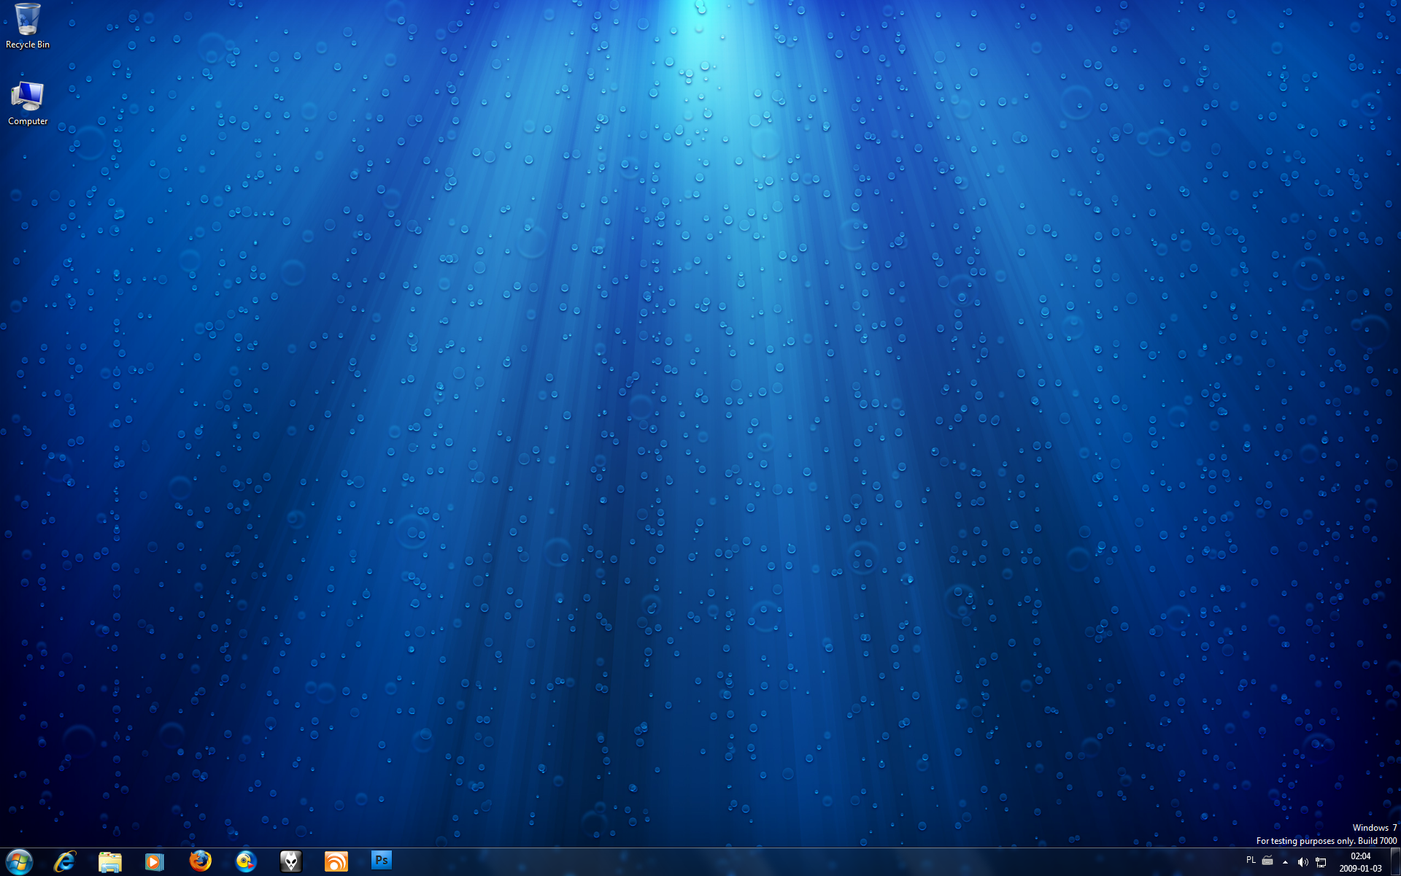
Task: Launch Windows Media Player from taskbar
Action: click(x=155, y=861)
